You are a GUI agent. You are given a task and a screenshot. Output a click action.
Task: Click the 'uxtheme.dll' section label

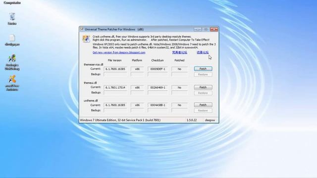[x=91, y=100]
